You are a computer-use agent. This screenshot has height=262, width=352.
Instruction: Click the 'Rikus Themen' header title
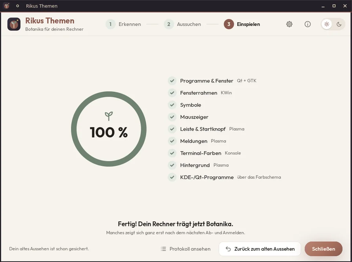[49, 20]
